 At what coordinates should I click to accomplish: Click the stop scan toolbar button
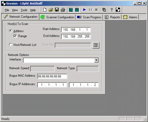96,10
